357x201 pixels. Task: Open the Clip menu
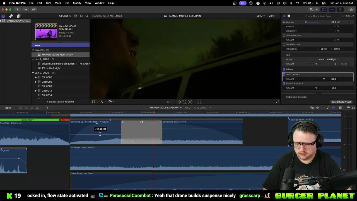(x=67, y=3)
